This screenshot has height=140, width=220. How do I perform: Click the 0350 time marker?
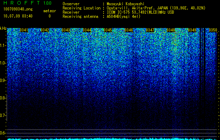coord(213,30)
